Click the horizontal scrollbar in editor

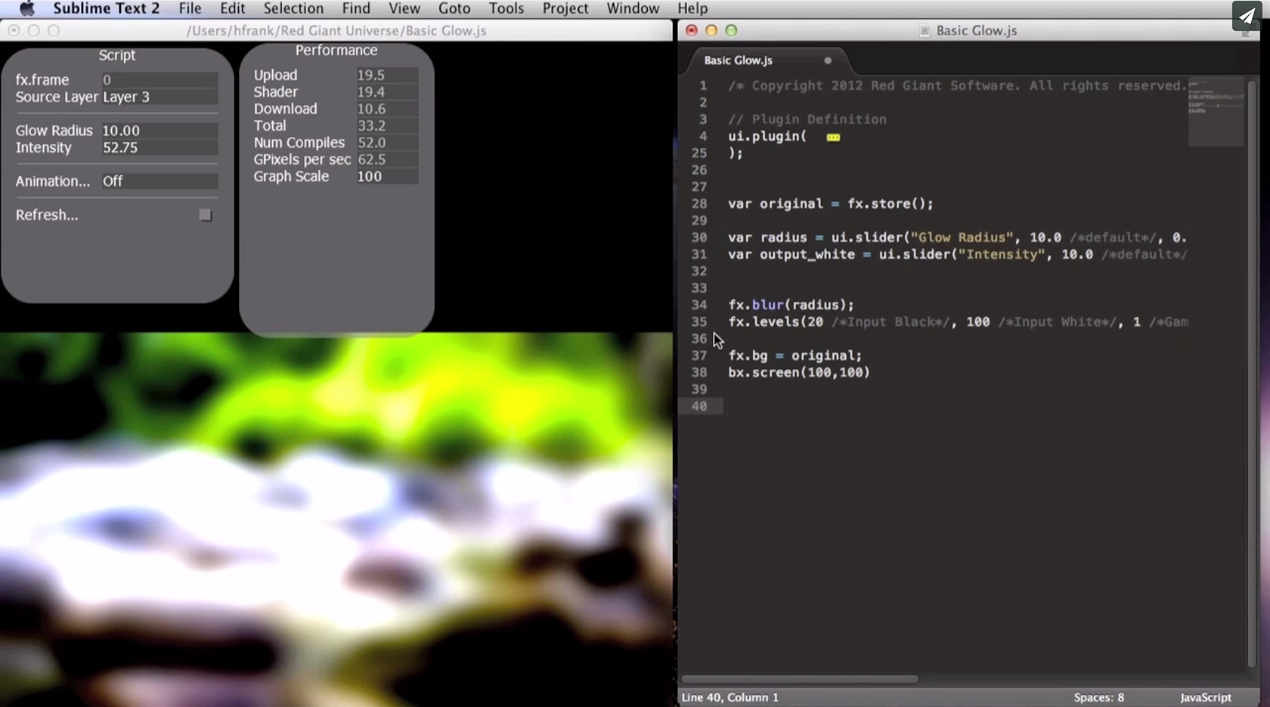pos(800,679)
